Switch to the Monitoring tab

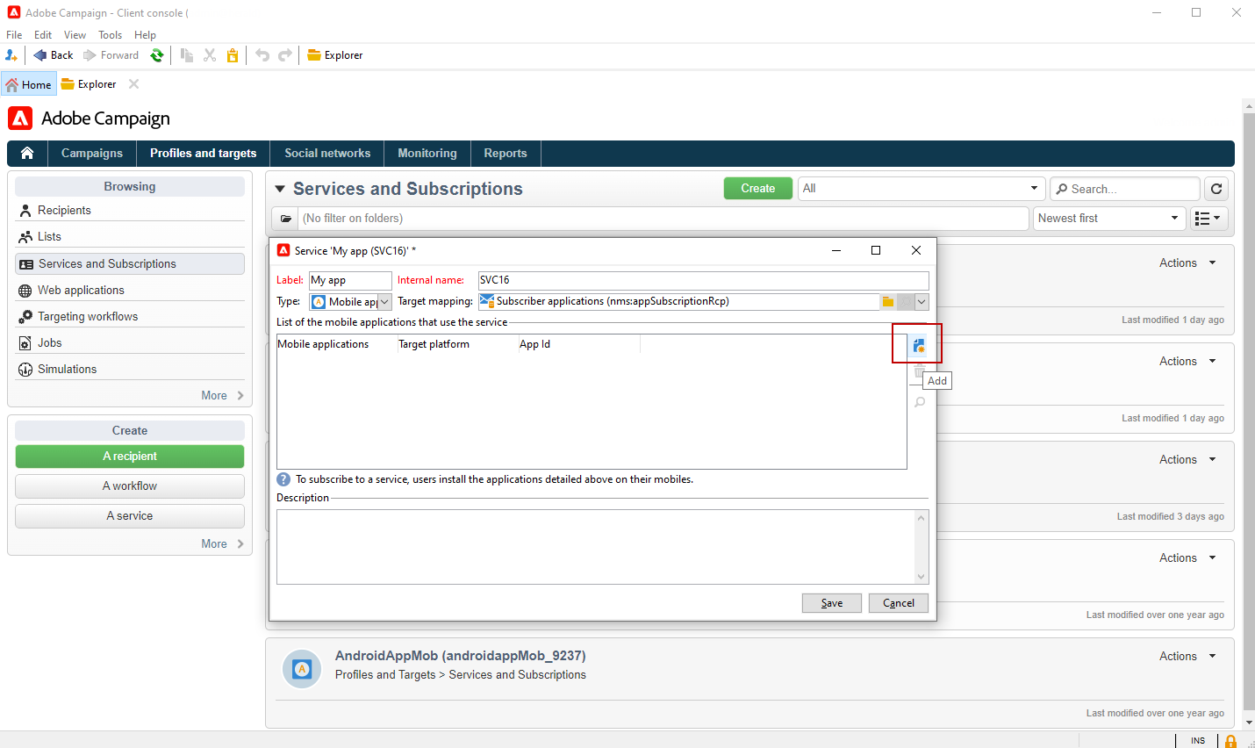tap(427, 154)
